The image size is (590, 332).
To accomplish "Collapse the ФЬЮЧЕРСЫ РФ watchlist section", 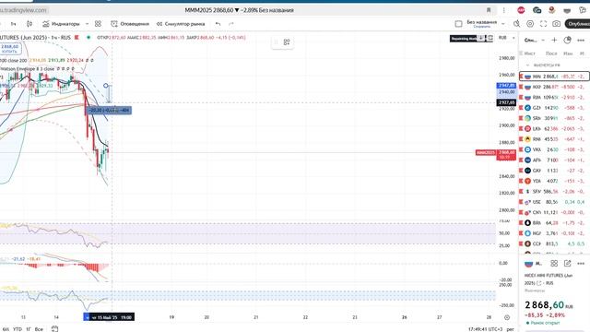I will coord(527,65).
